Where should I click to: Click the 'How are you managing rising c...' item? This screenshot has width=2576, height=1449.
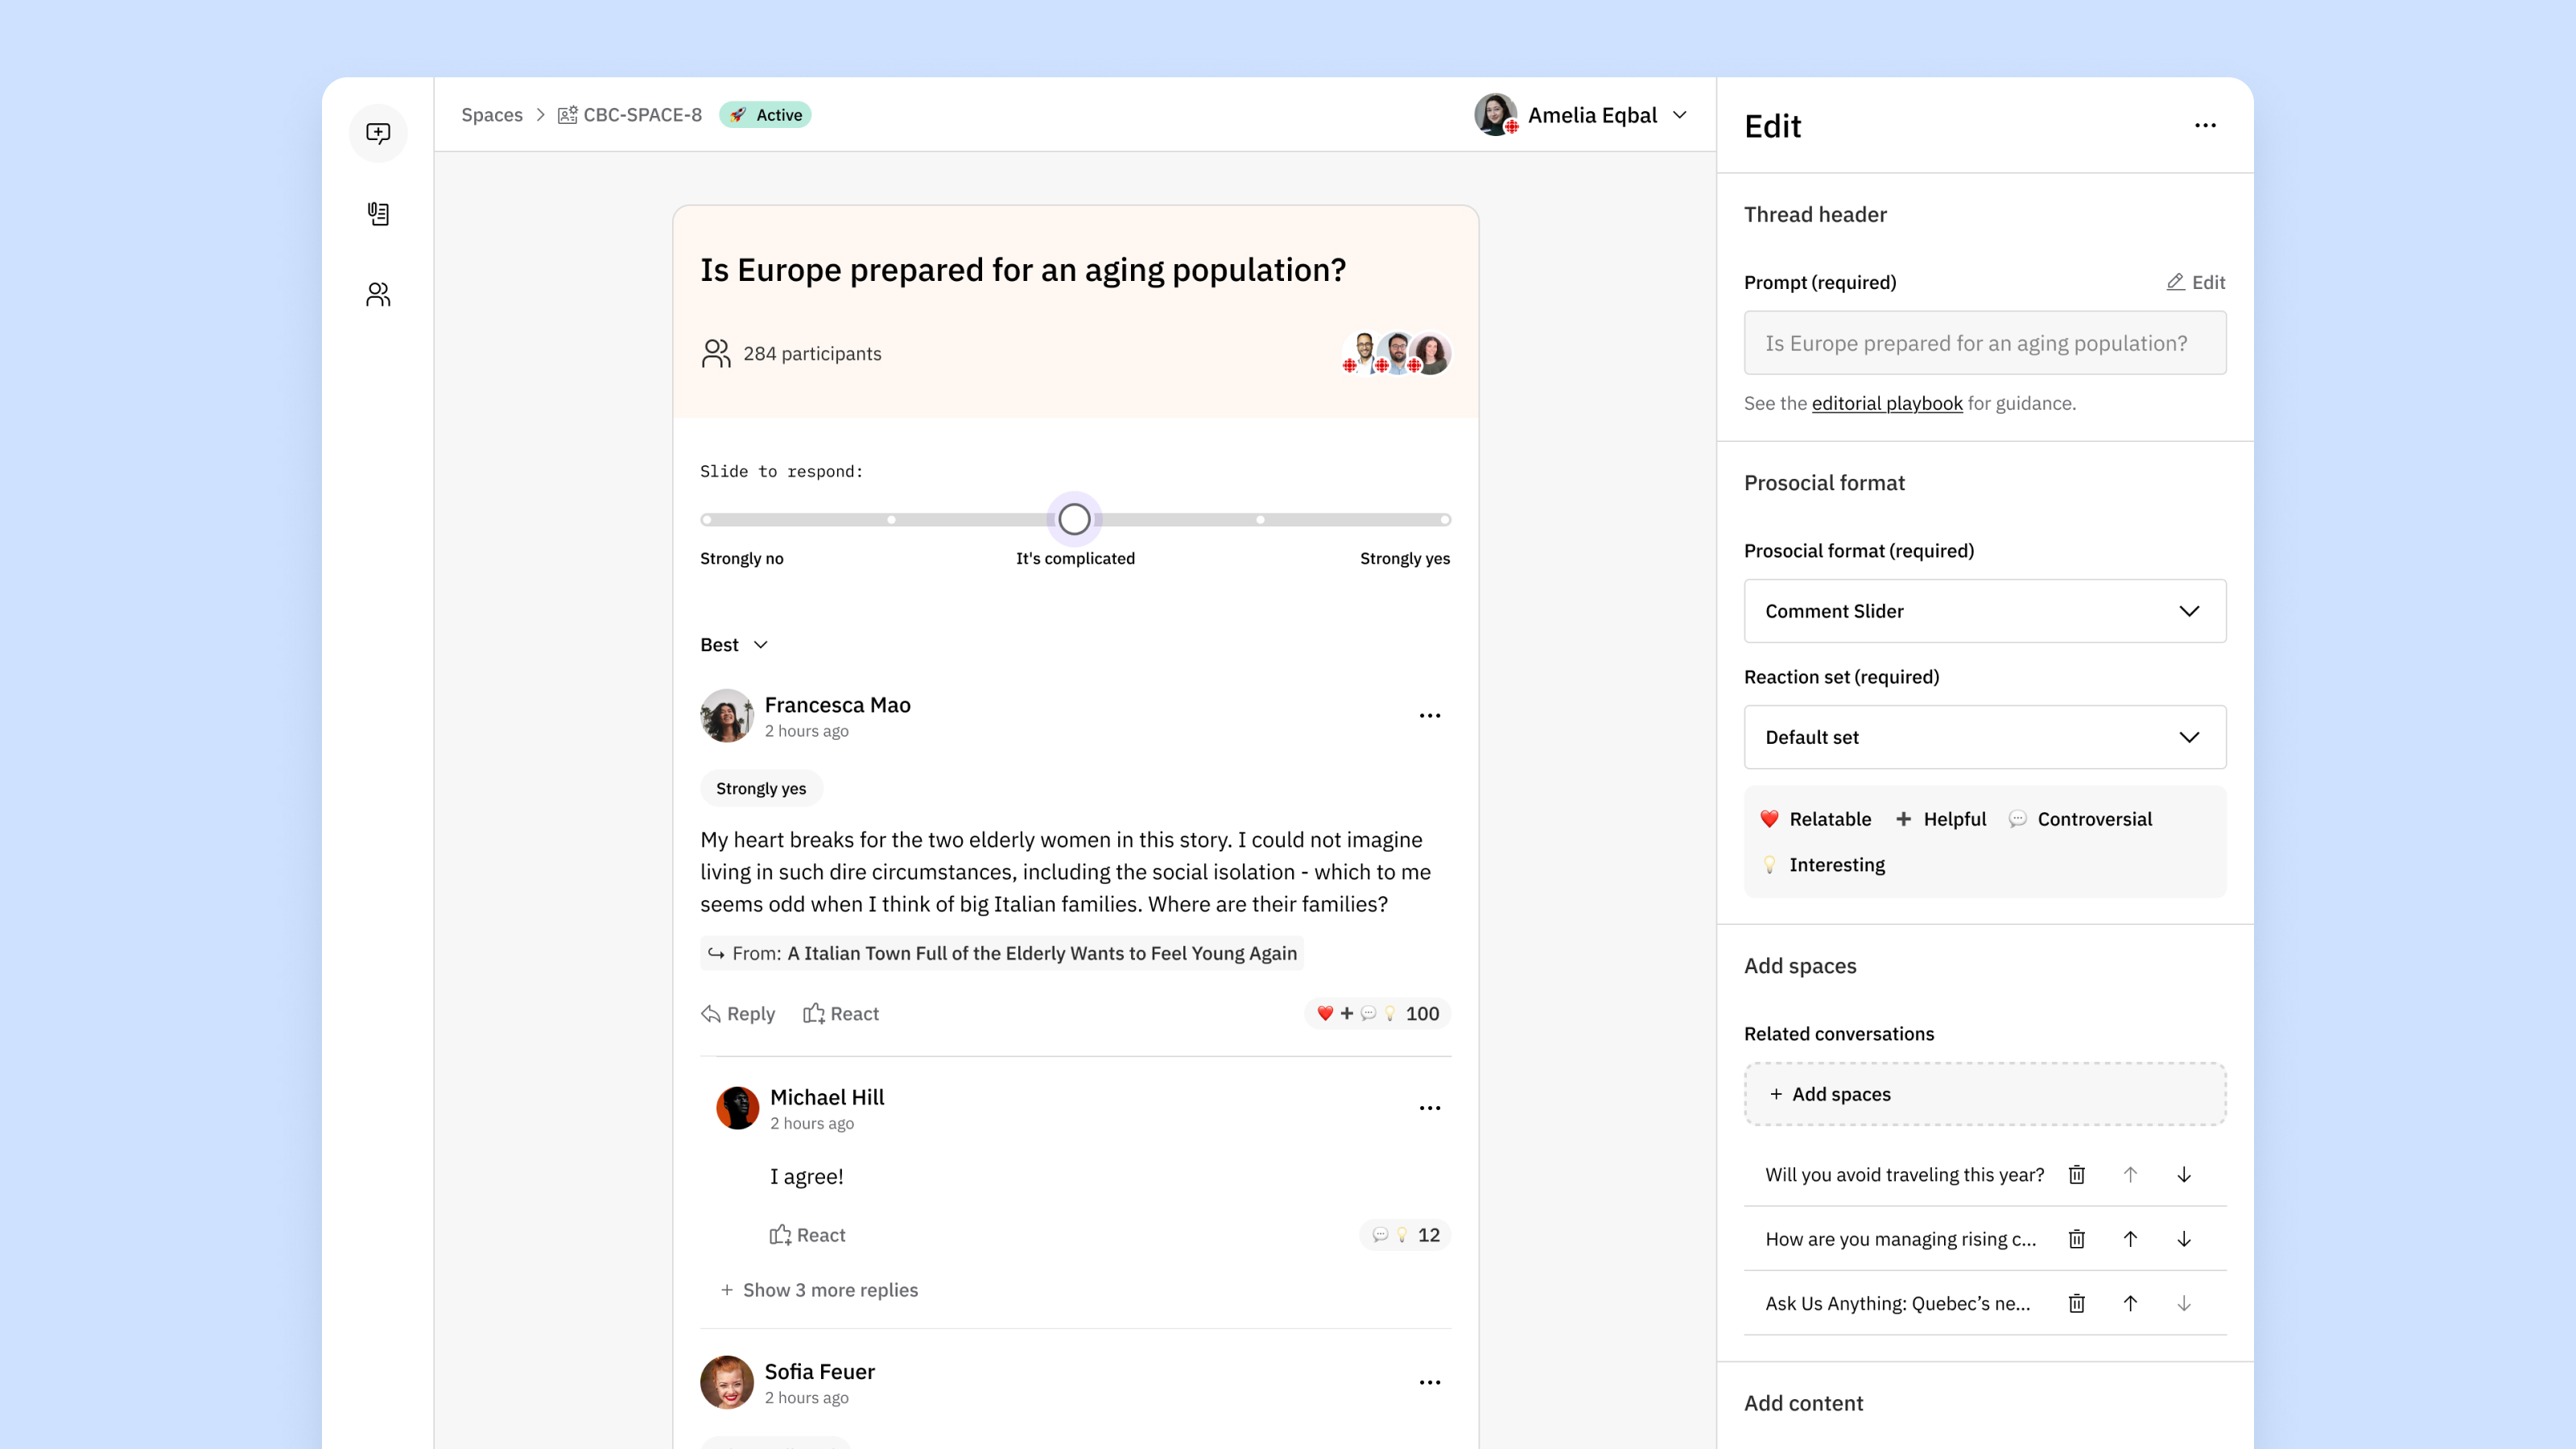click(1901, 1239)
